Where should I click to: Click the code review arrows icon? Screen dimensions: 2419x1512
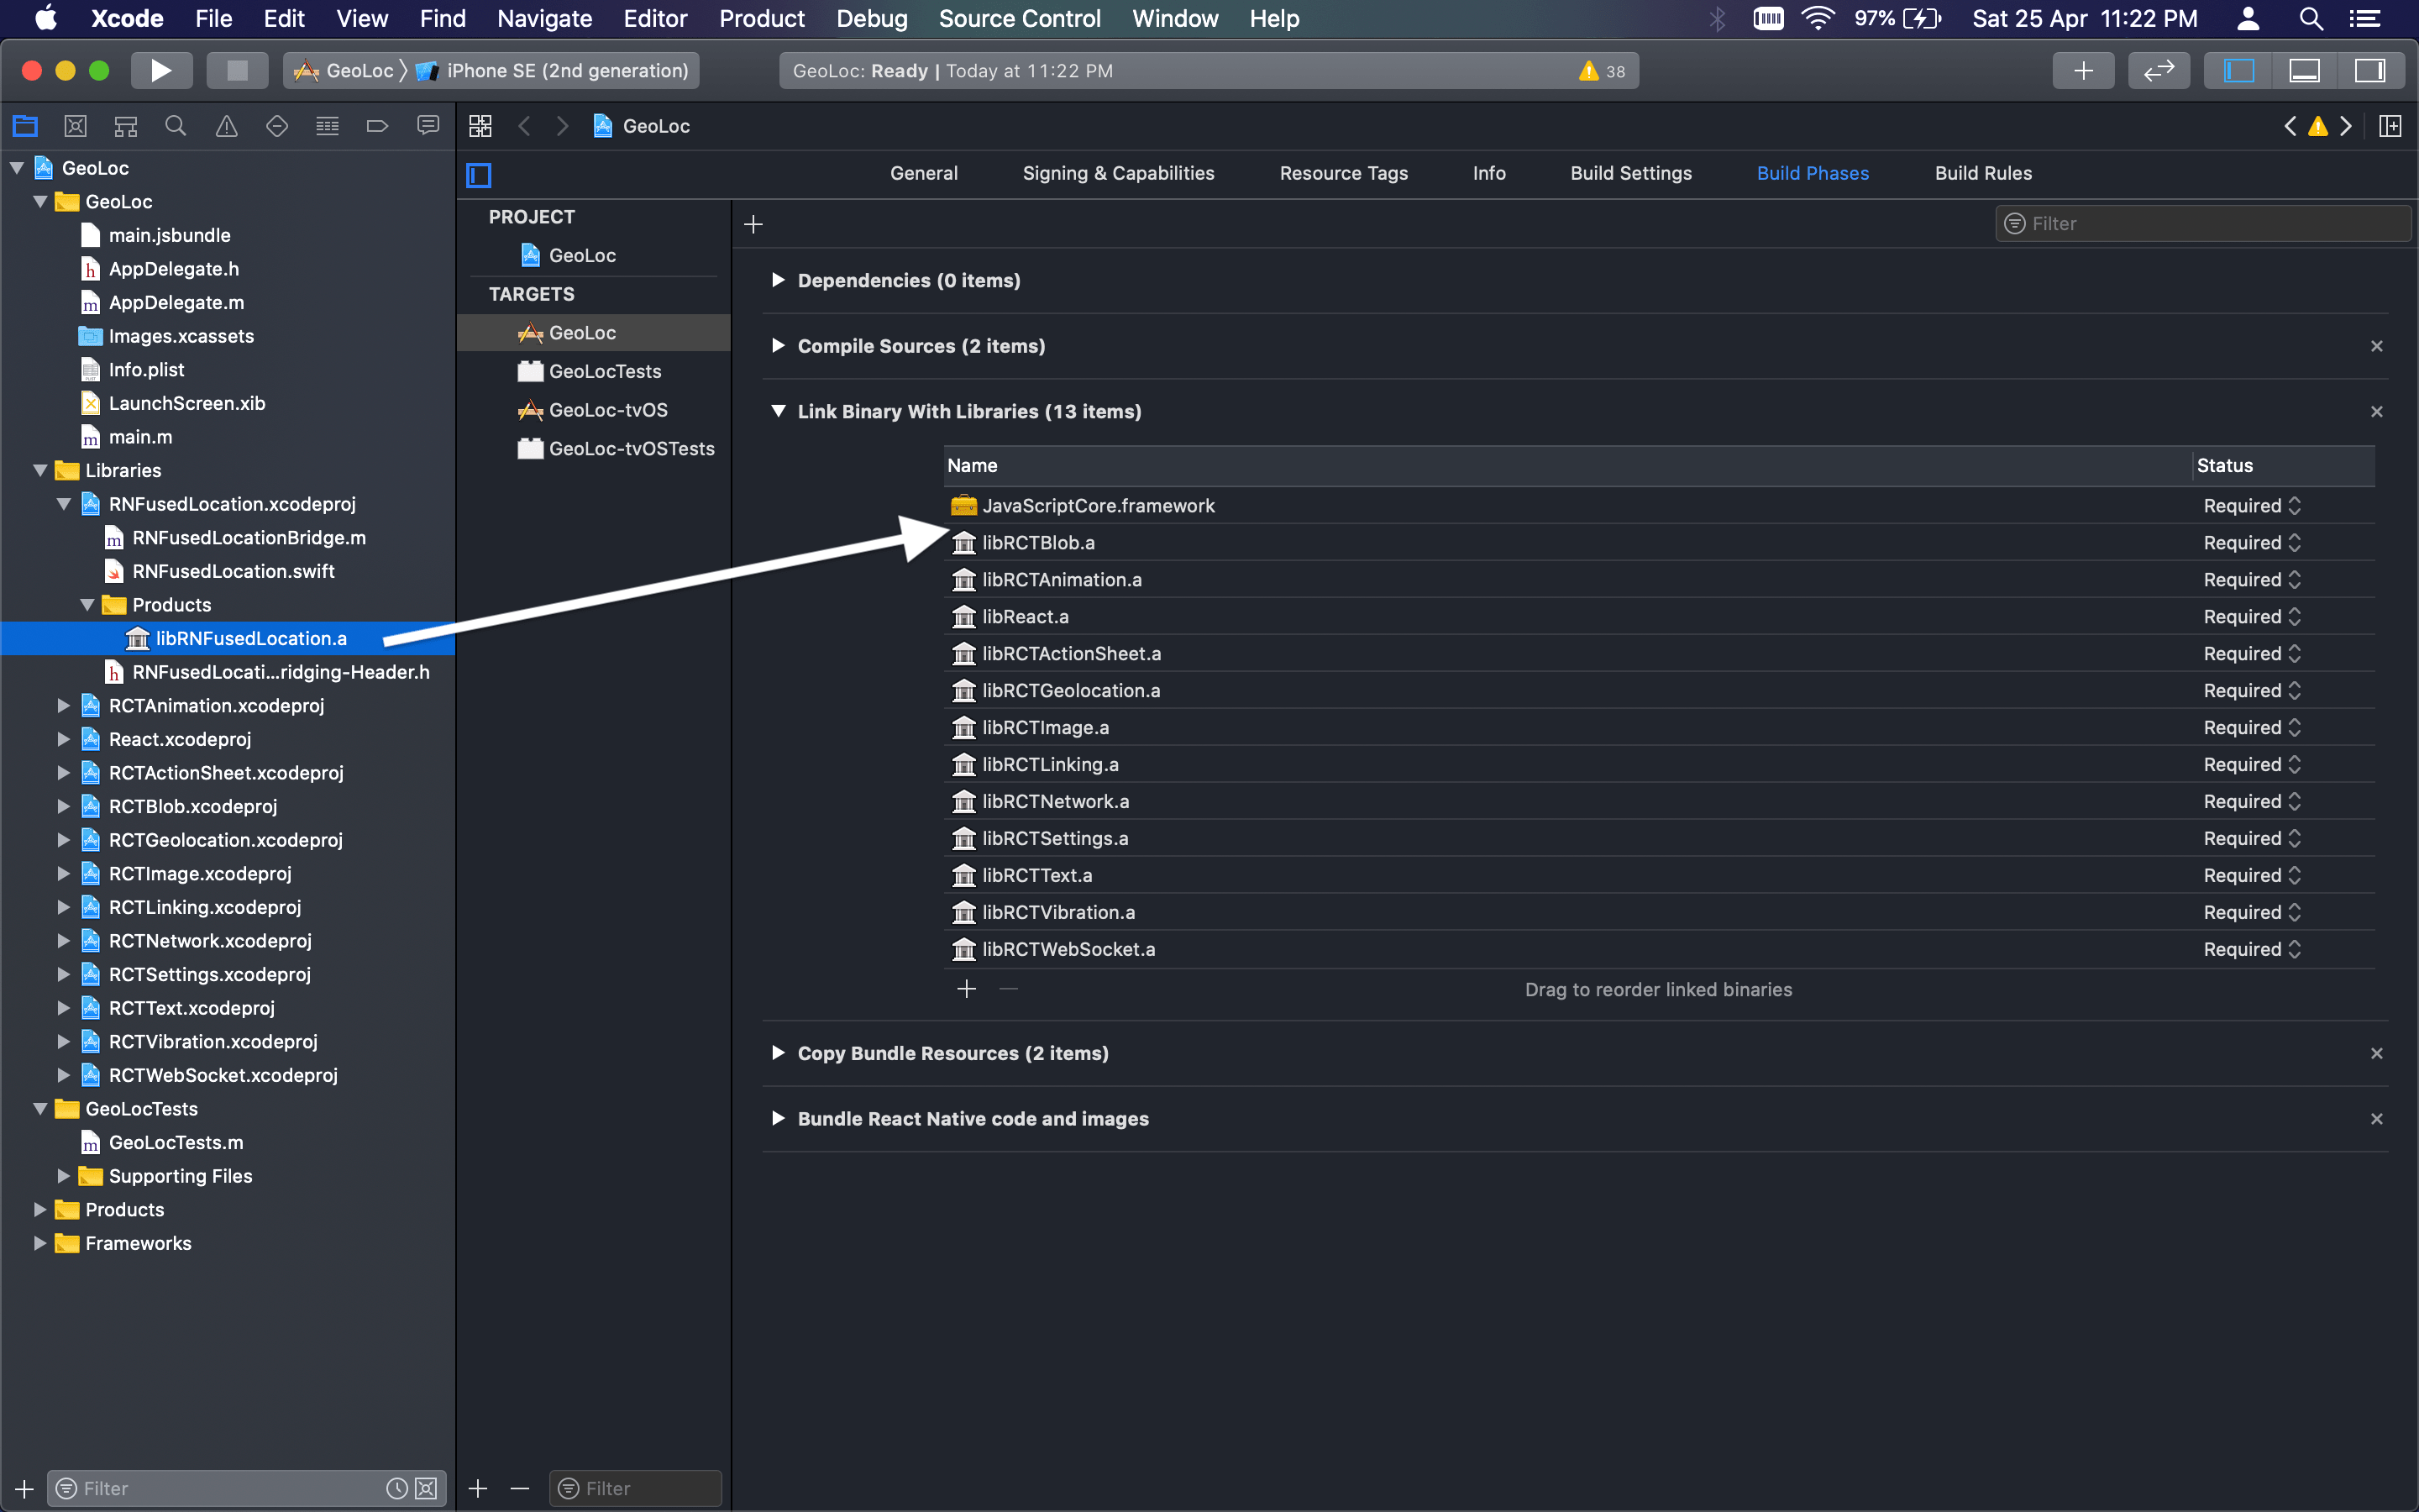pyautogui.click(x=2159, y=70)
